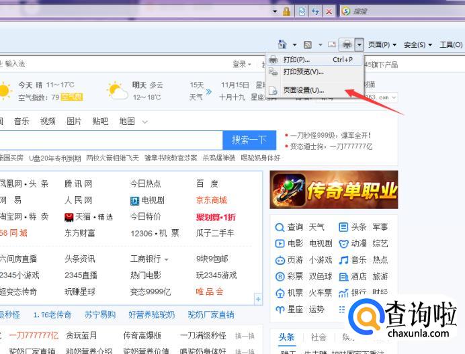Click the Read Mail envelope icon
Viewport: 465px width, 354px height.
(x=332, y=44)
